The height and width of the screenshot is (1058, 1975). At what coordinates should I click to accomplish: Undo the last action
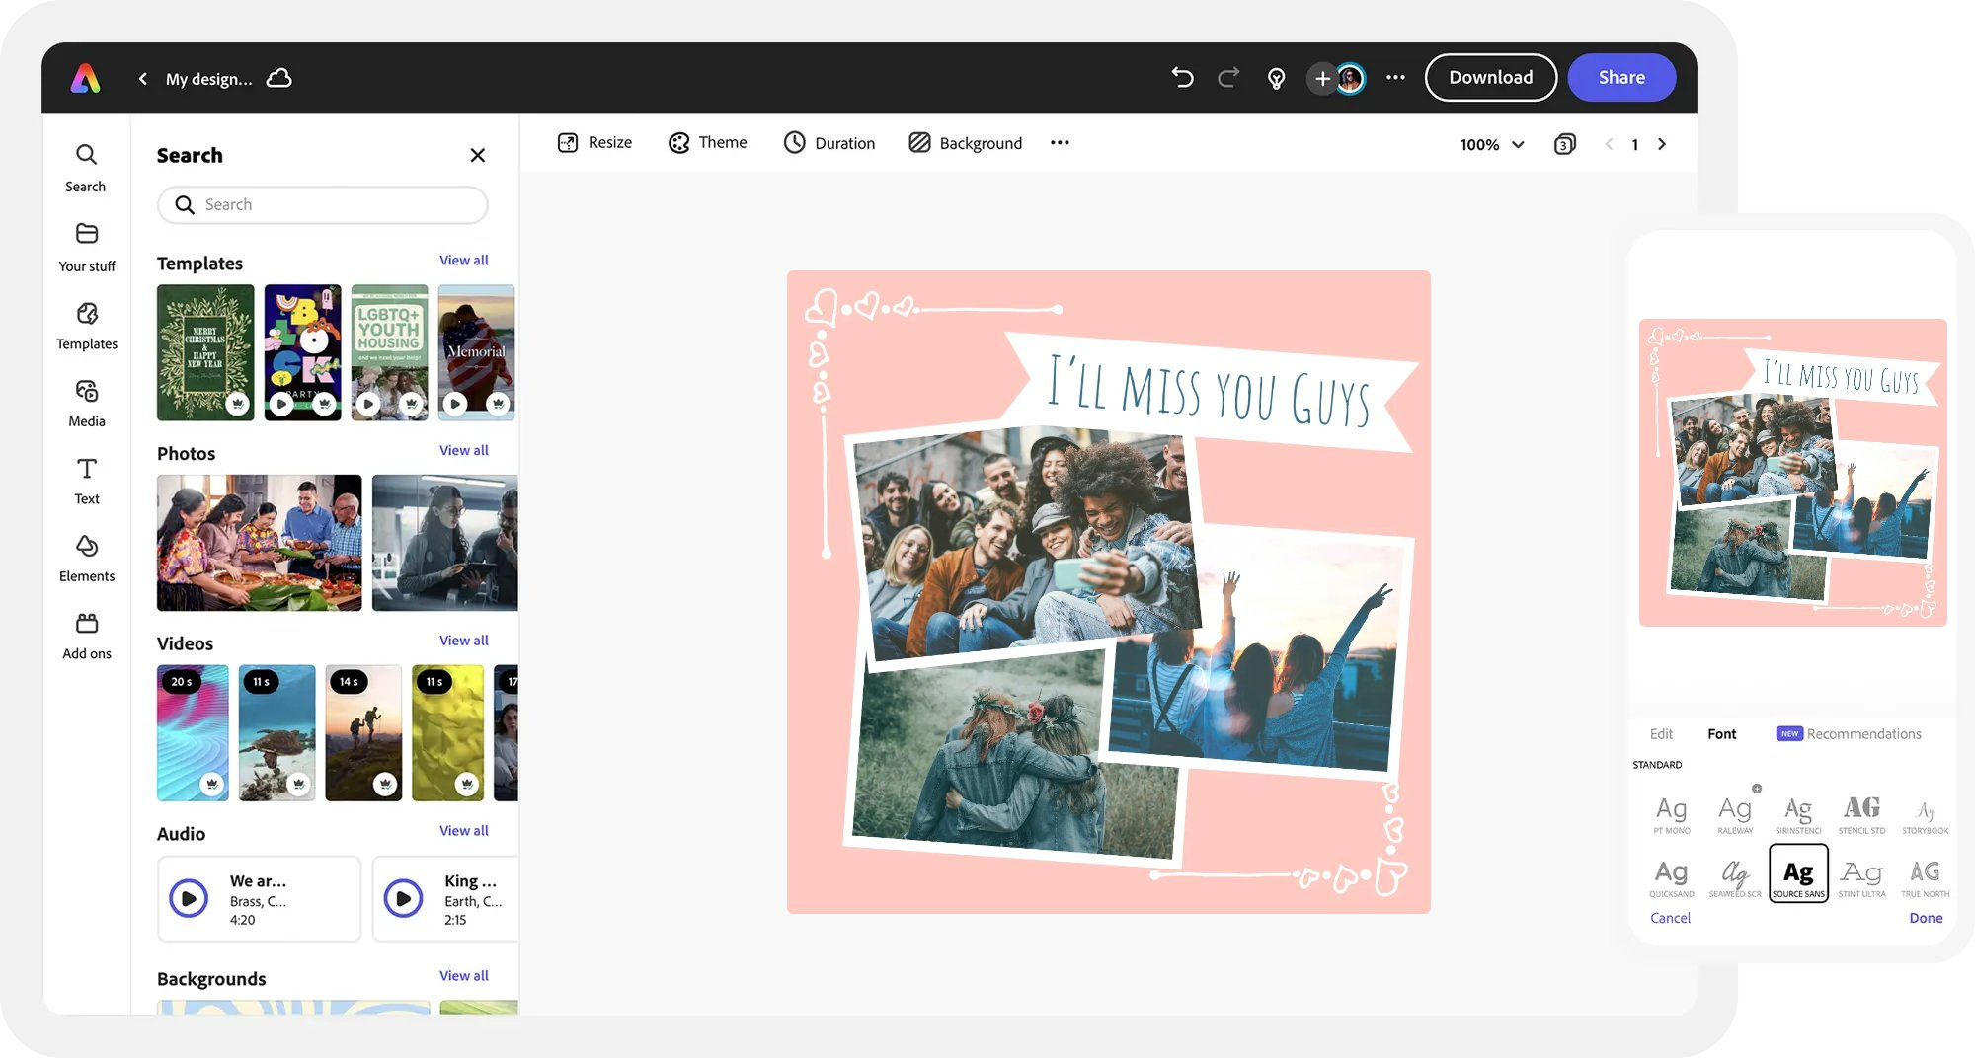1182,77
